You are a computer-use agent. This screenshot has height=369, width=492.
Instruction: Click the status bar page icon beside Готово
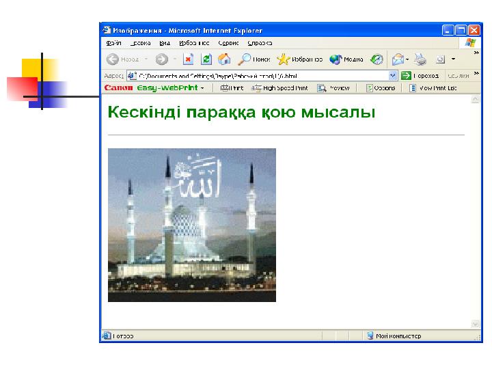click(107, 336)
